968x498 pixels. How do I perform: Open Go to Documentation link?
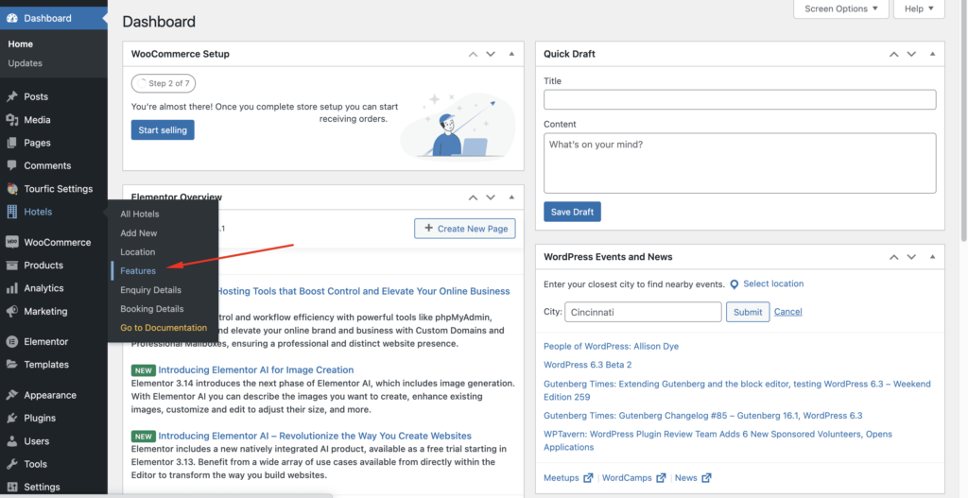coord(164,328)
